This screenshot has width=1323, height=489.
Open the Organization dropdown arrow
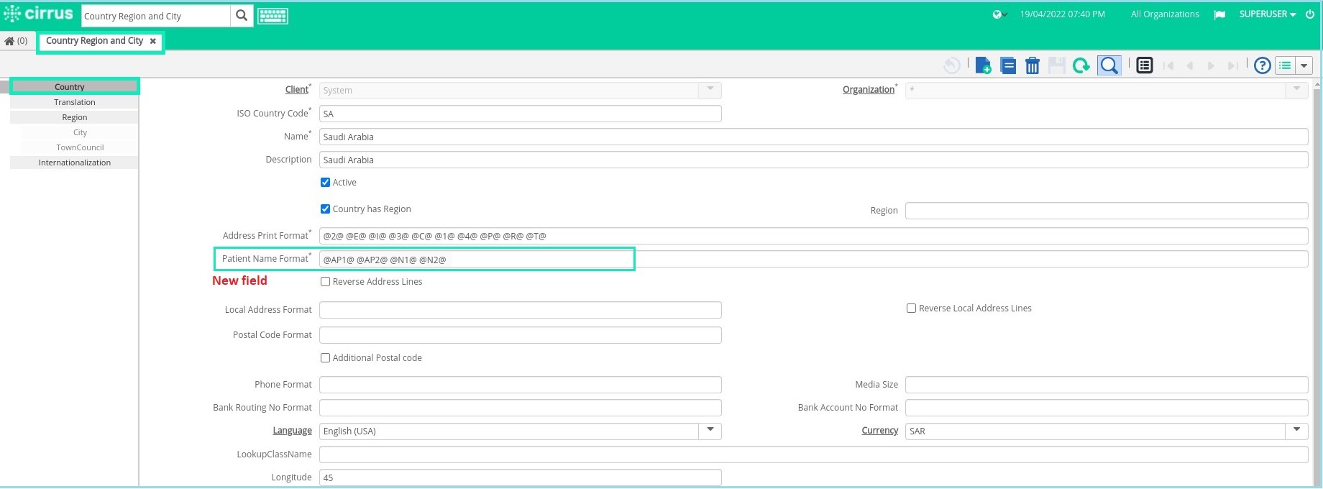(x=1296, y=90)
